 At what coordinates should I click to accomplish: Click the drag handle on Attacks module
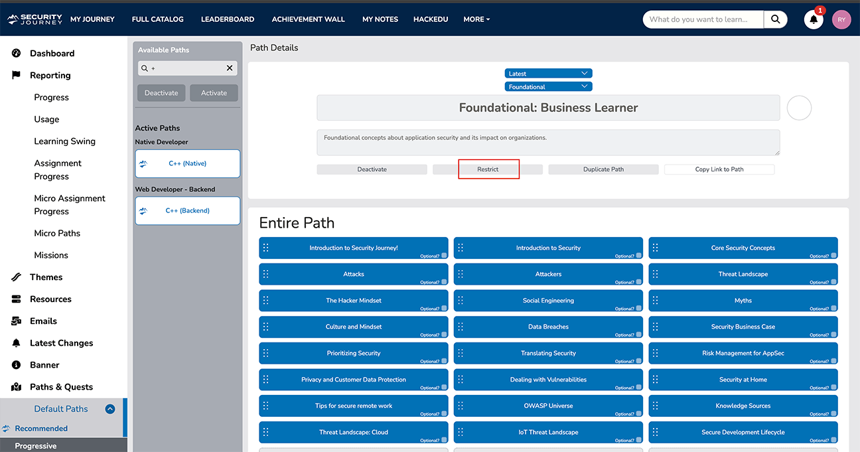(x=265, y=274)
